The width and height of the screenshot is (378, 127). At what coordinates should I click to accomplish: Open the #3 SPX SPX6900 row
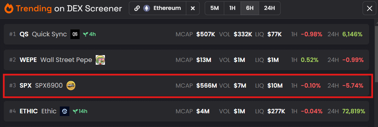pos(186,86)
